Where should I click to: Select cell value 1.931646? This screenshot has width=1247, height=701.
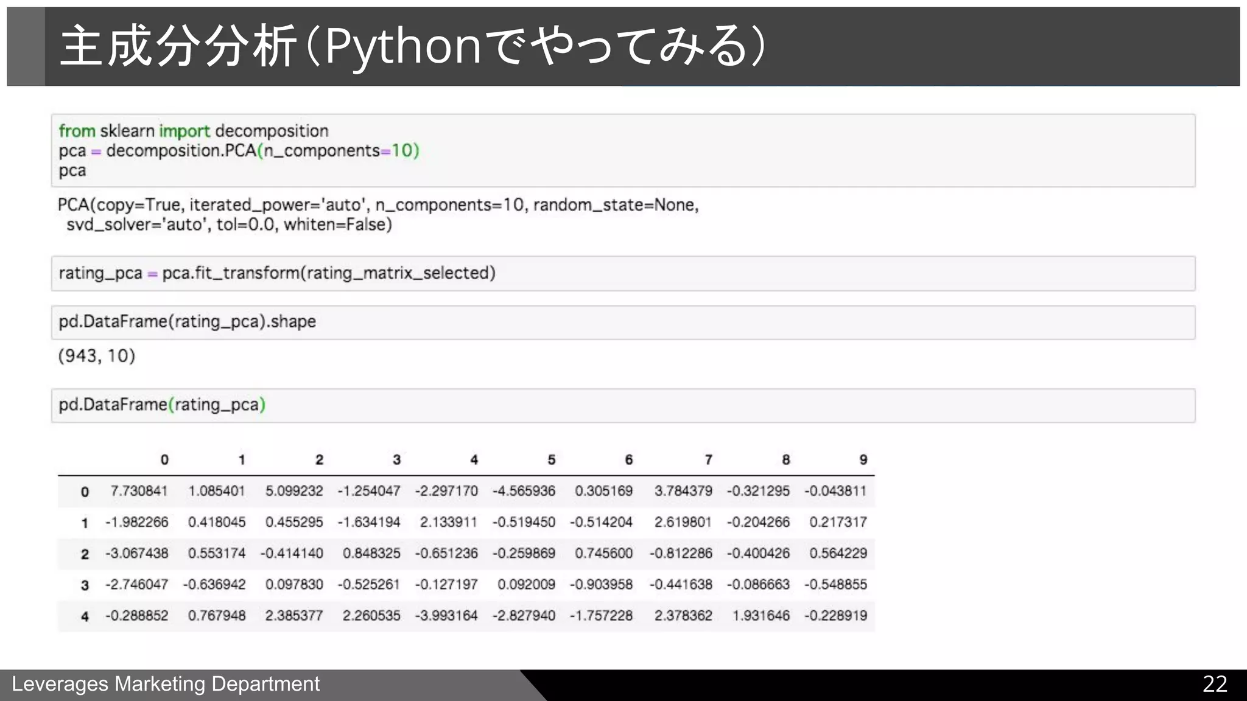point(761,616)
